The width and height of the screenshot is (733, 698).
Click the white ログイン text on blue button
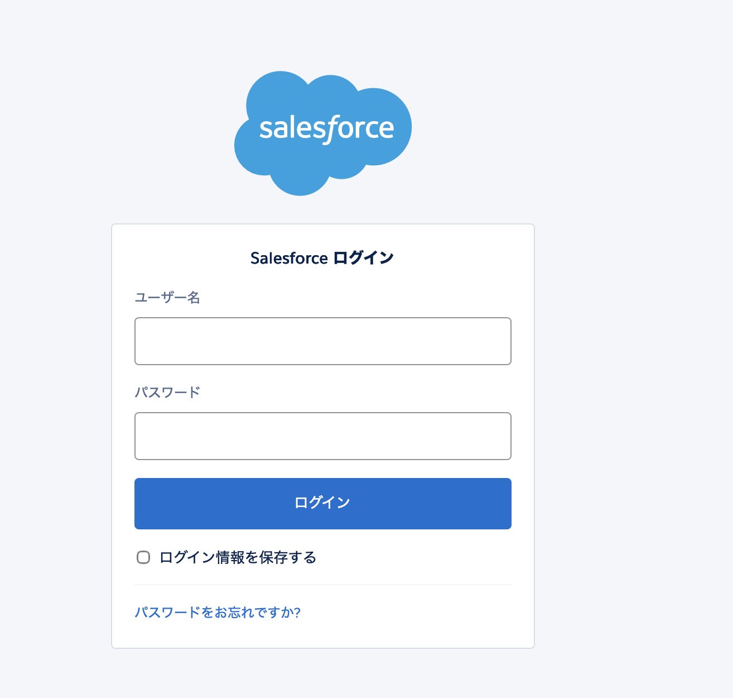tap(322, 503)
